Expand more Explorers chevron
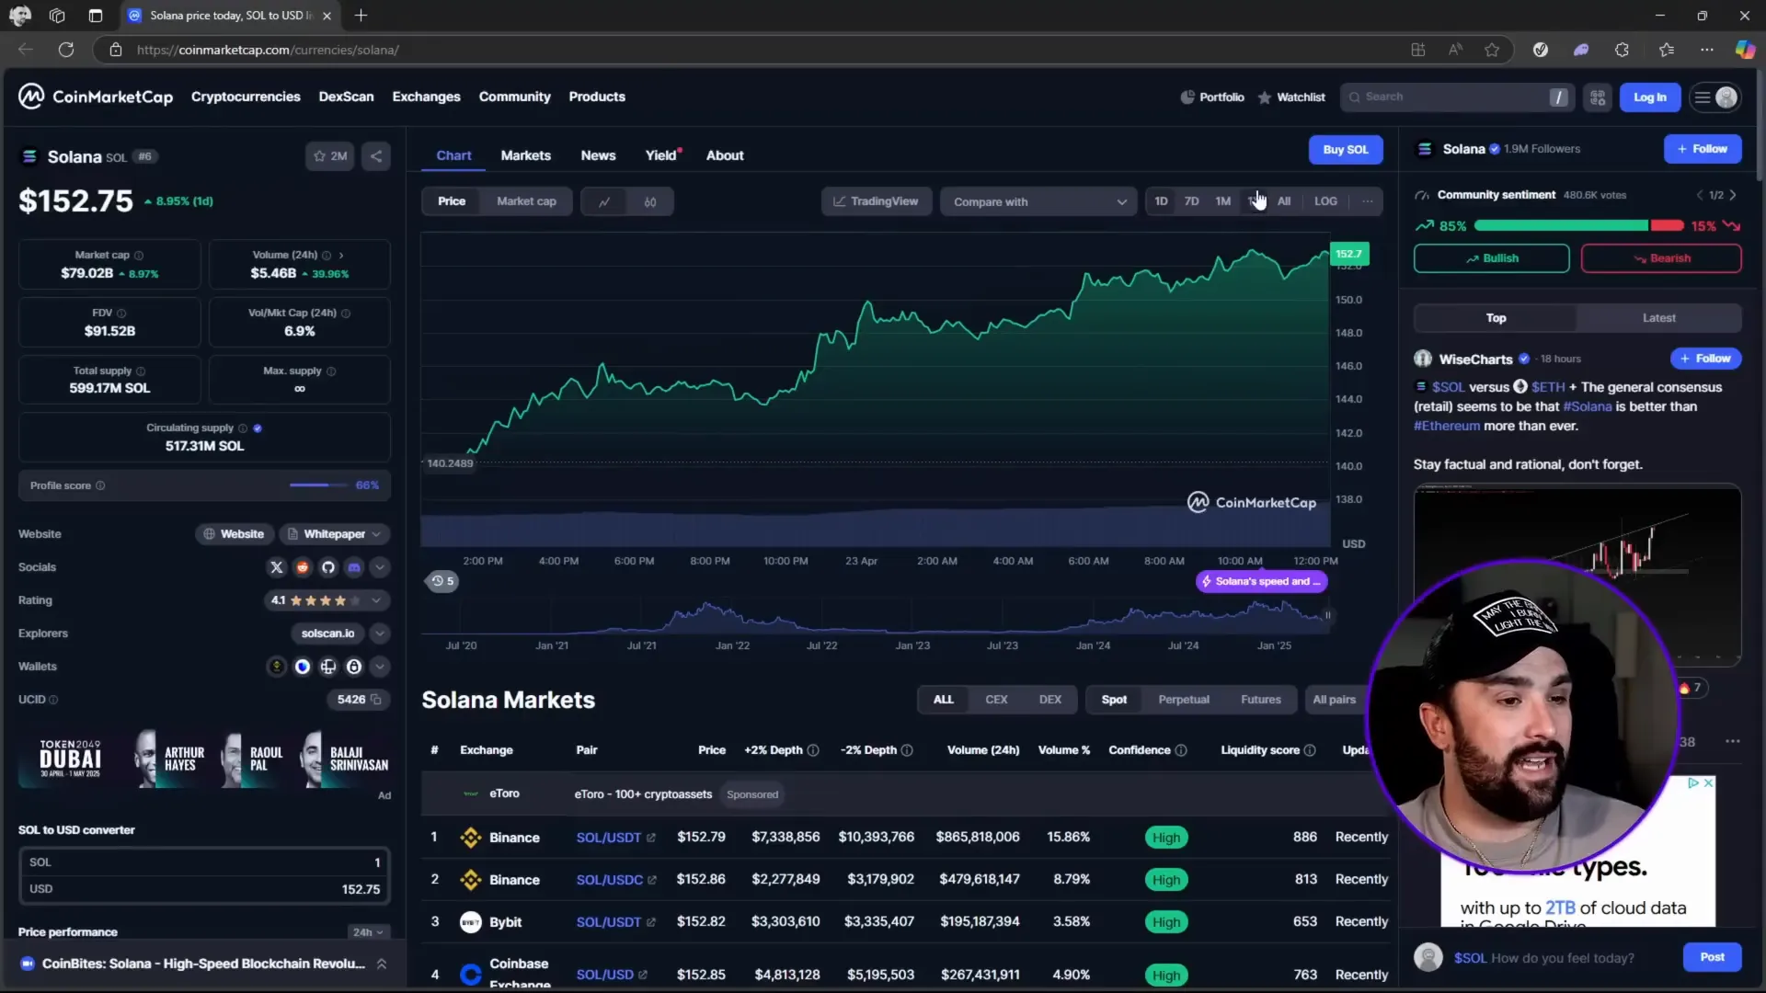Viewport: 1766px width, 993px height. pyautogui.click(x=379, y=633)
